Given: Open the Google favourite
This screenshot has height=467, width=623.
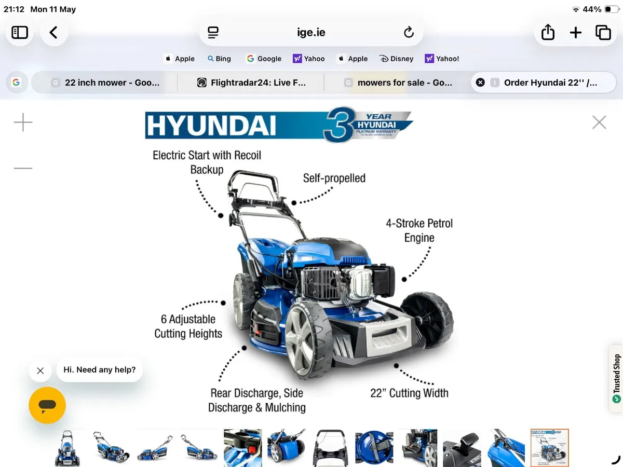Looking at the screenshot, I should (x=264, y=59).
